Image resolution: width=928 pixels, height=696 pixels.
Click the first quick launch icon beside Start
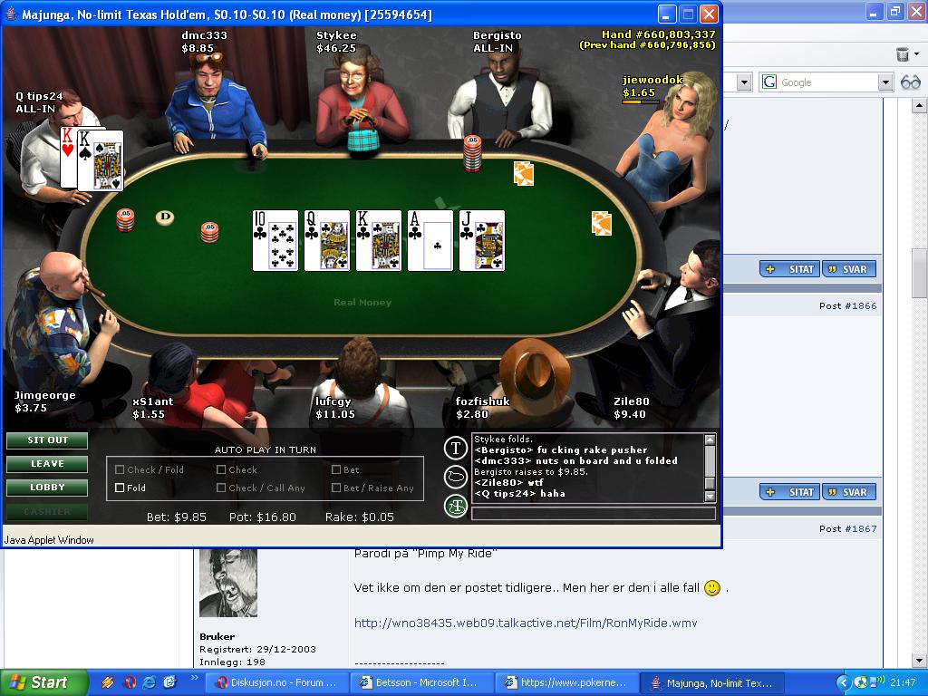pos(108,682)
